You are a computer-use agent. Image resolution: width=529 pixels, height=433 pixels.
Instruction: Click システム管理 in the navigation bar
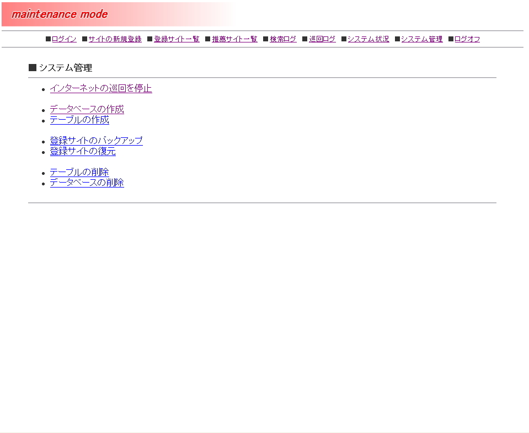(421, 39)
